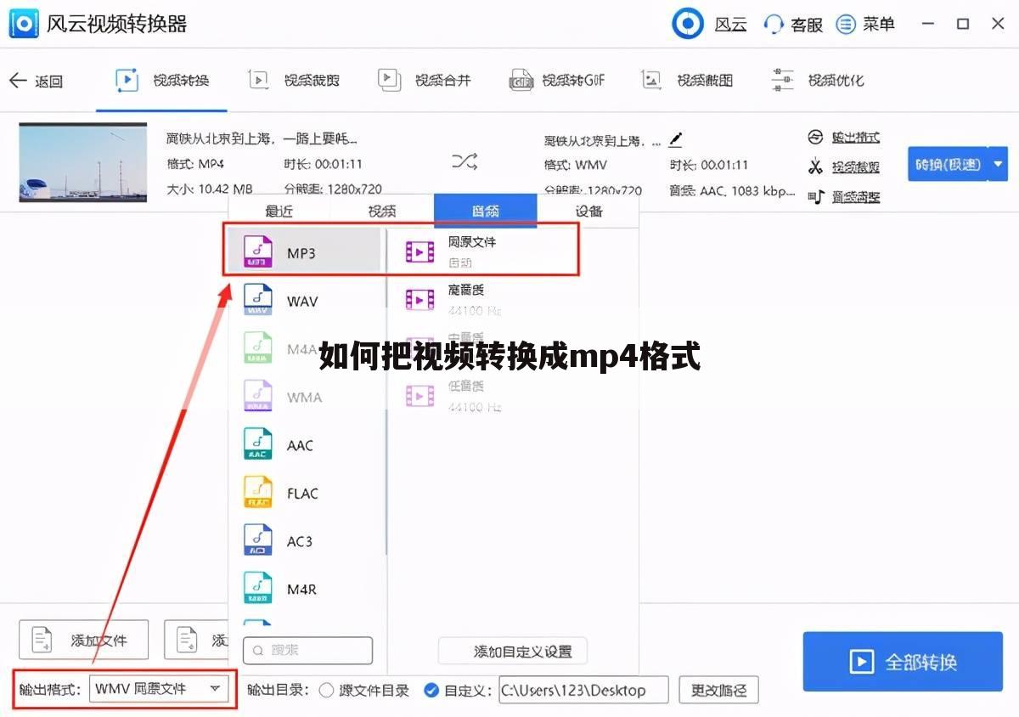The image size is (1019, 717).
Task: Switch to 视频裁剪 tab
Action: (294, 81)
